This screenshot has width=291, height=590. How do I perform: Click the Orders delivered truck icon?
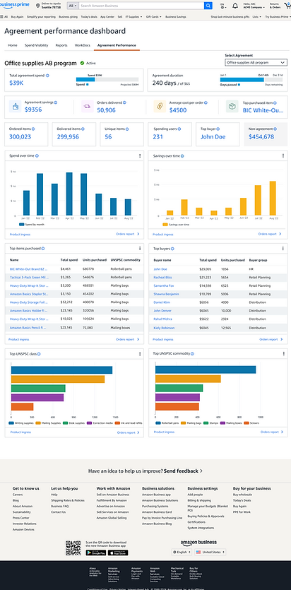88,107
